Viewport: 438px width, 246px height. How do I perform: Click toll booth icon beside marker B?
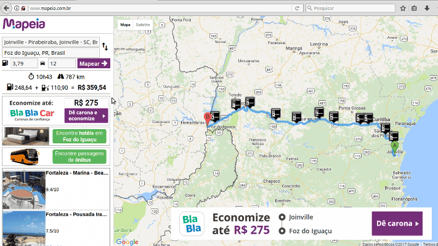coord(215,116)
